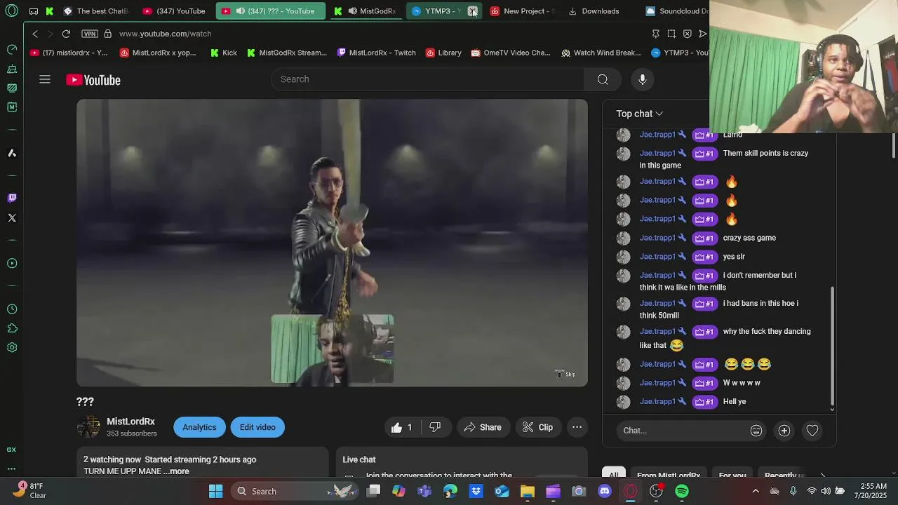Create a clip with the Clip button
Image resolution: width=898 pixels, height=505 pixels.
click(x=538, y=427)
